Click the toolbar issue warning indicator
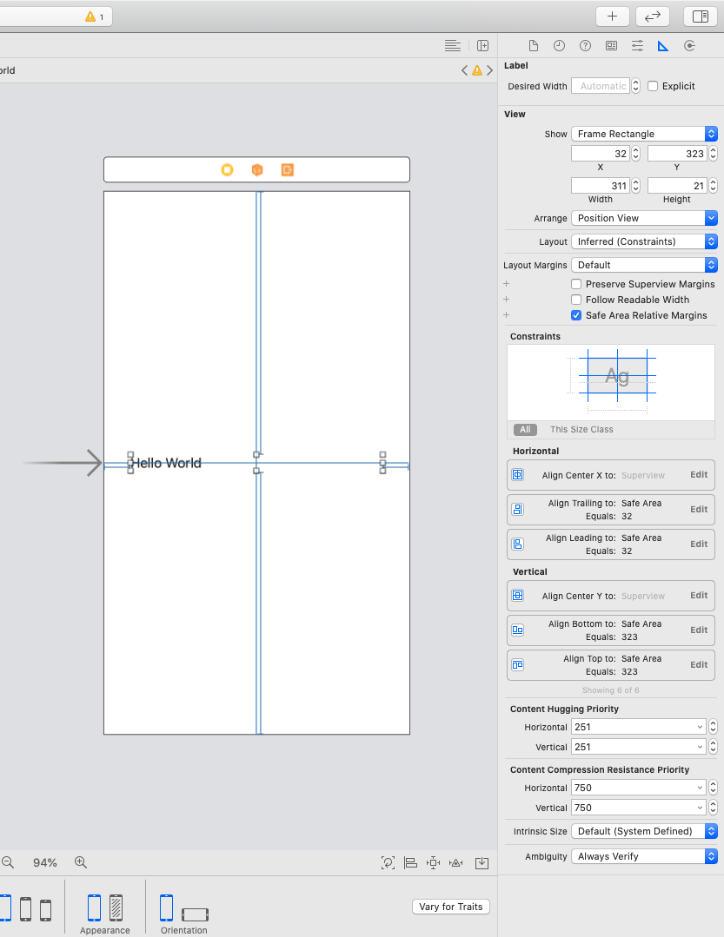Screen dimensions: 724x937 pyautogui.click(x=95, y=16)
